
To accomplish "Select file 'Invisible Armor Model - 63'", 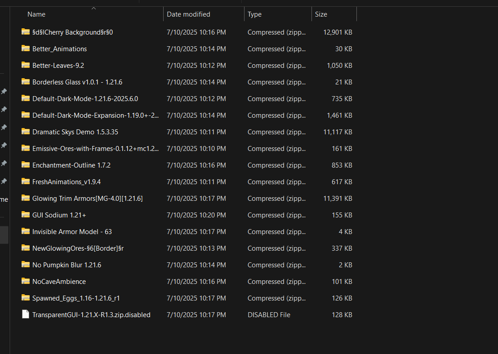I will tap(72, 232).
